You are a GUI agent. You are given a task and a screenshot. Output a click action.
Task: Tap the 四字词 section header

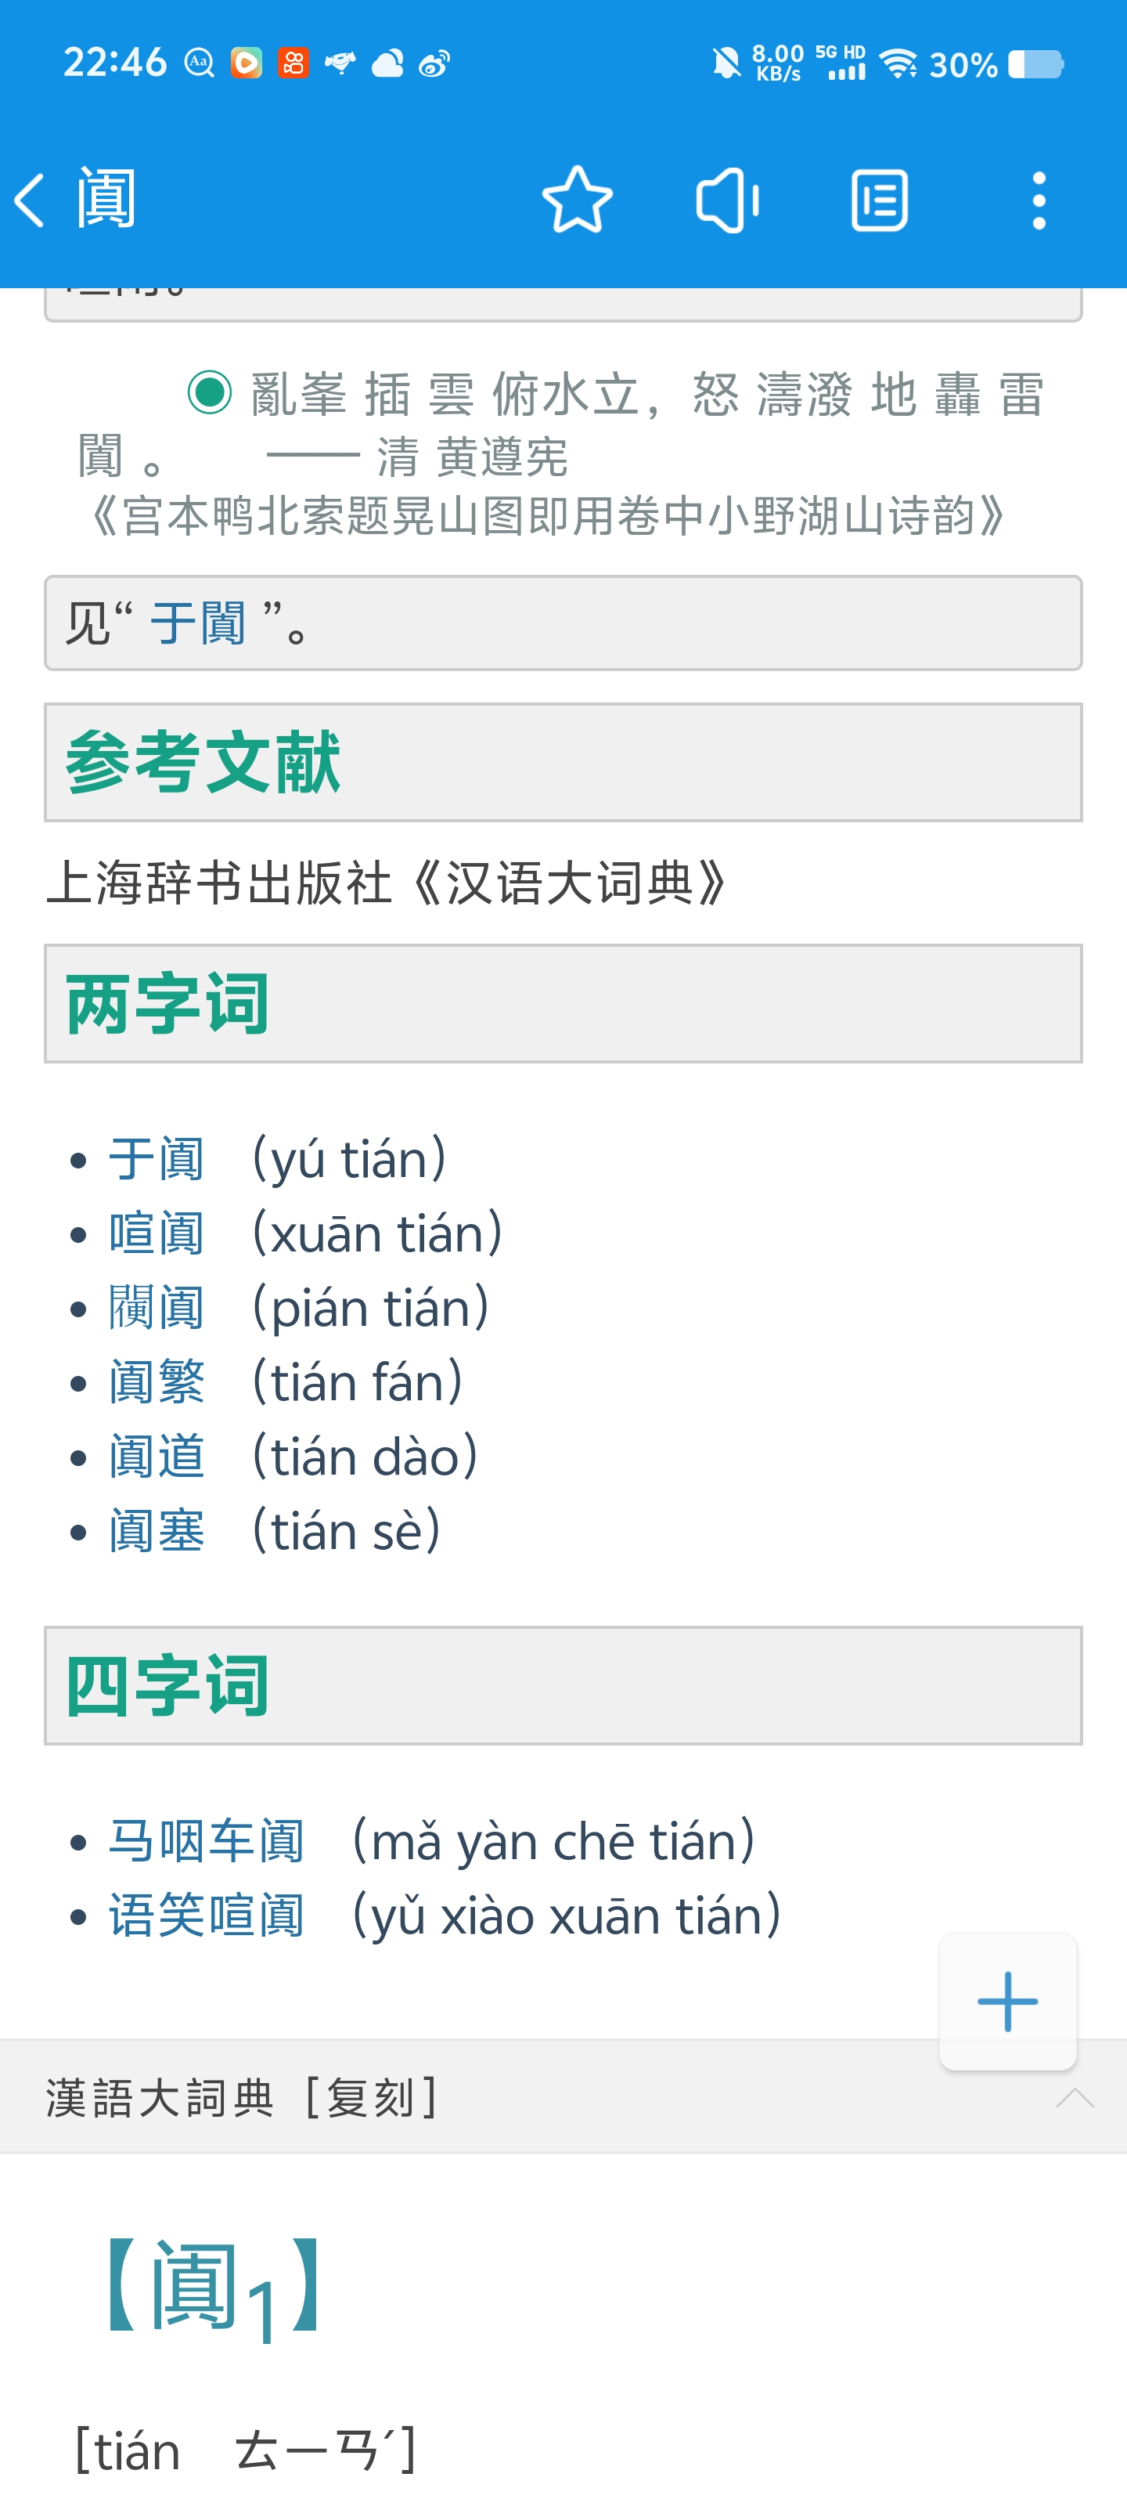(562, 1685)
